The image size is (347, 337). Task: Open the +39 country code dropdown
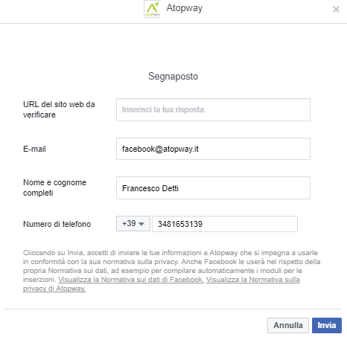pyautogui.click(x=133, y=224)
